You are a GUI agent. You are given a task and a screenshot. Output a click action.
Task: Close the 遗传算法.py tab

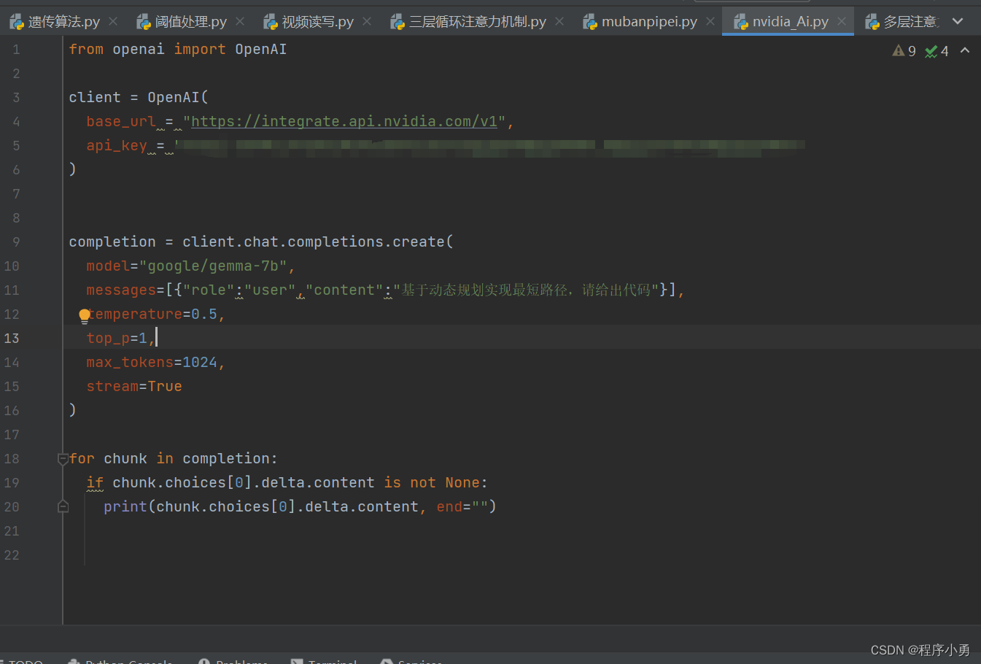point(113,22)
